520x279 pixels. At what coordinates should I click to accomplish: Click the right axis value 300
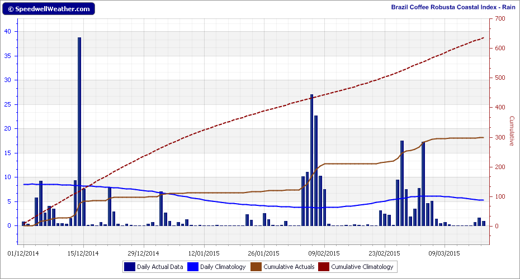tap(500, 137)
